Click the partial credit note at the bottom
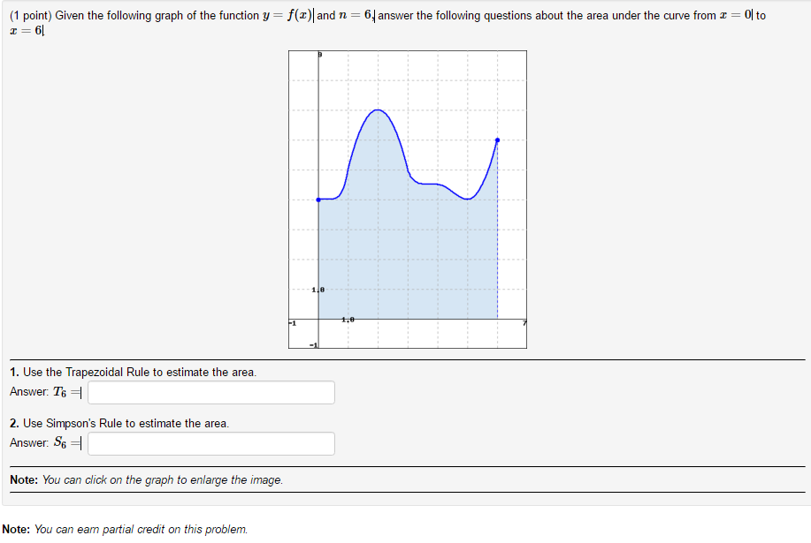Viewport: 811px width, 543px height. click(128, 528)
